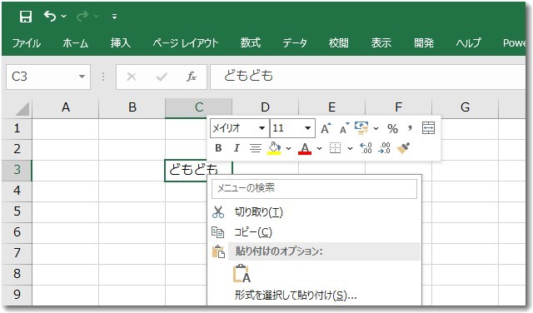Image resolution: width=533 pixels, height=313 pixels.
Task: Select row 1 header
Action: click(x=17, y=128)
